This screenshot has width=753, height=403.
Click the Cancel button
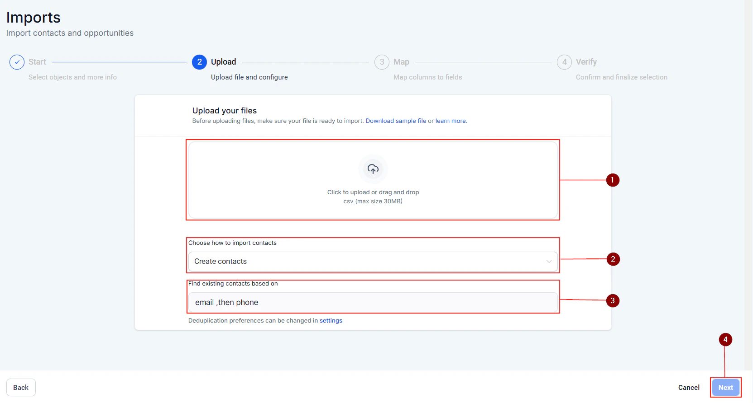tap(689, 388)
